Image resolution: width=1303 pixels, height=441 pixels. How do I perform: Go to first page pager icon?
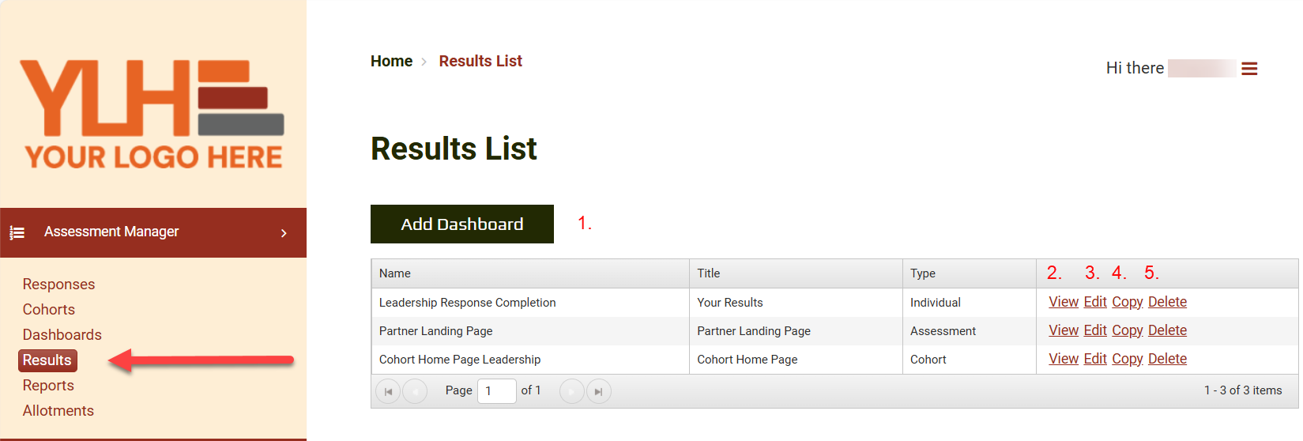[x=388, y=391]
